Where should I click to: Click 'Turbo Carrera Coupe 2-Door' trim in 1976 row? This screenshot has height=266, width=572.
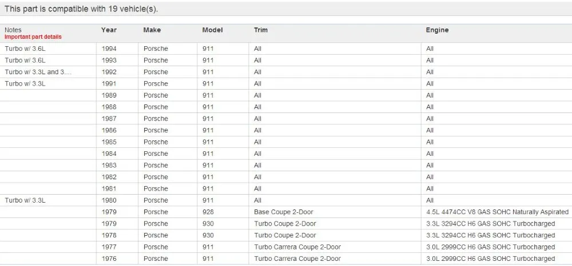tap(297, 259)
